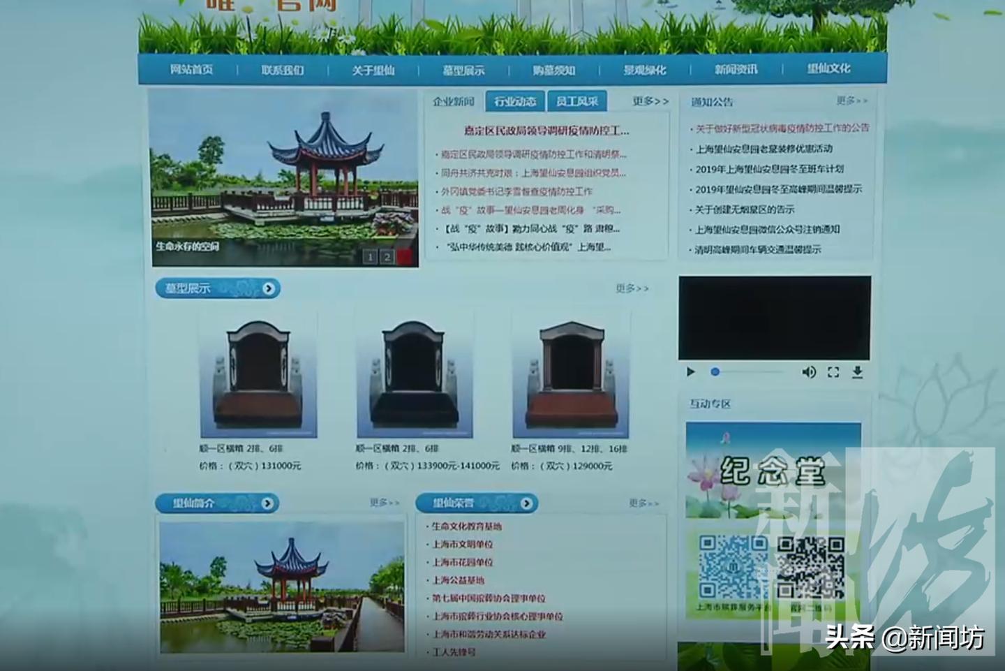Screen dimensions: 1005x671
Task: Open the 关于创建无烟景区的告示 notice
Action: pyautogui.click(x=743, y=208)
